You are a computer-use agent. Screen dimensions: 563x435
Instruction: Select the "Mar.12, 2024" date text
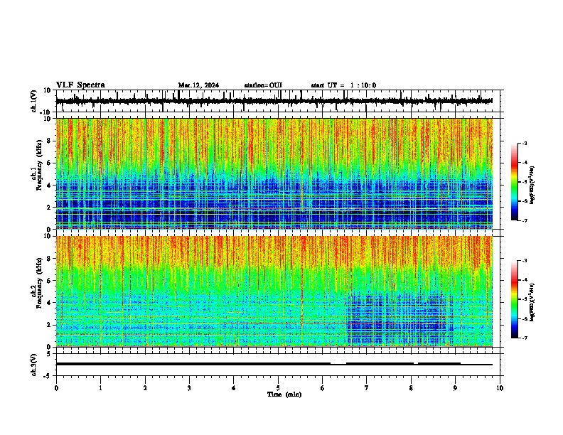pyautogui.click(x=198, y=85)
